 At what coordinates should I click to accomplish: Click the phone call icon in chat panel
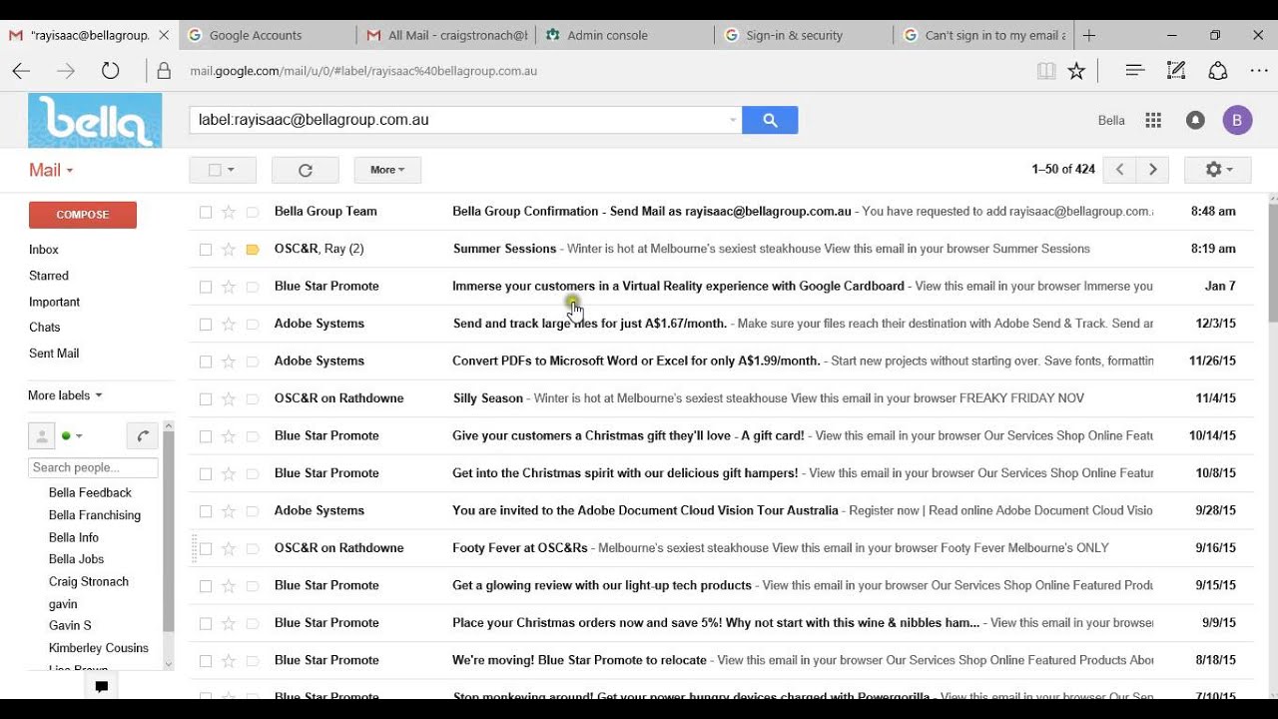[x=143, y=436]
